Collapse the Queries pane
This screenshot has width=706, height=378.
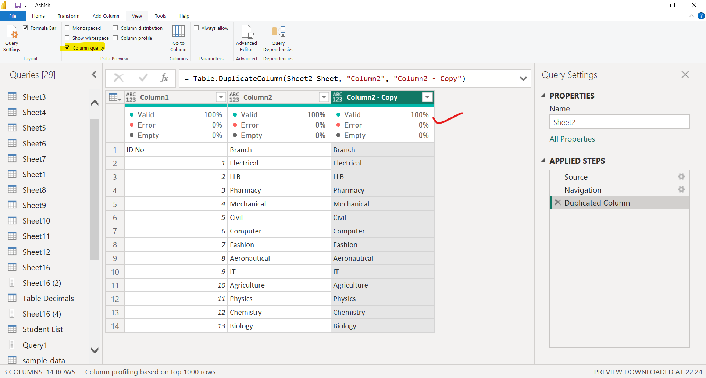point(94,75)
